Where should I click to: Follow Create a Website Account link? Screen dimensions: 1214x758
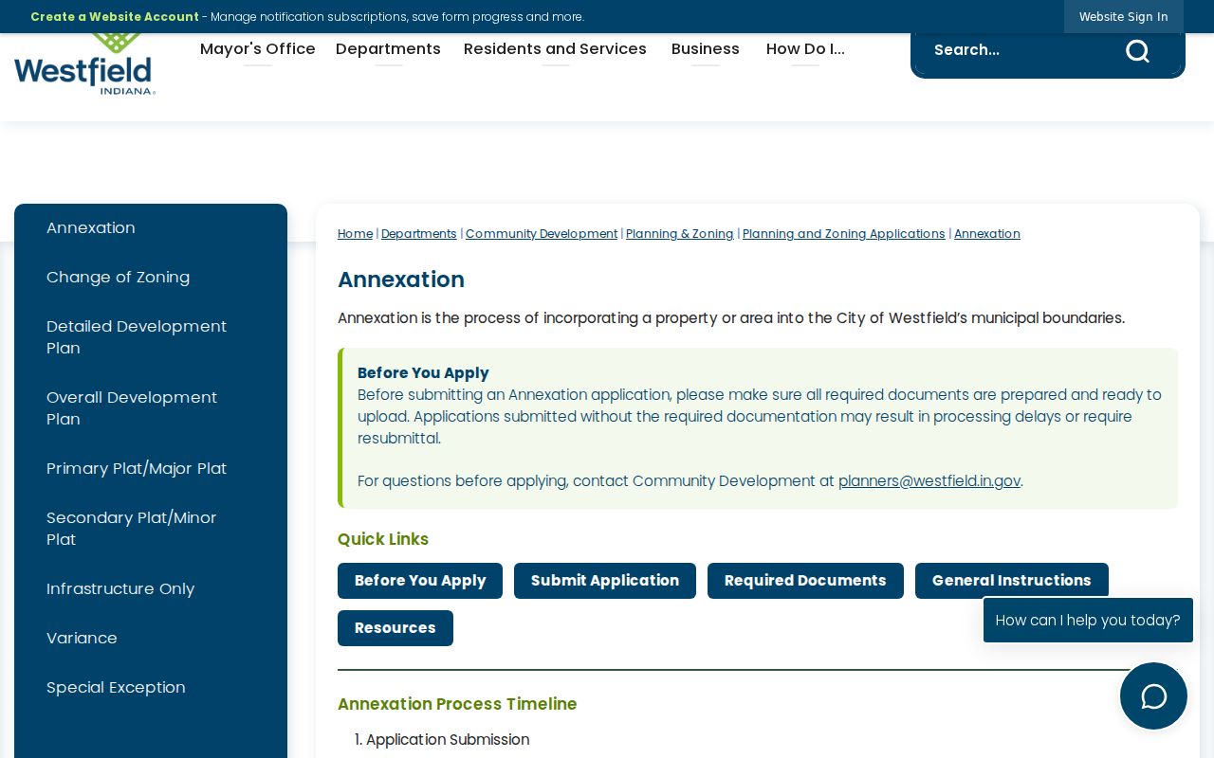pyautogui.click(x=115, y=17)
